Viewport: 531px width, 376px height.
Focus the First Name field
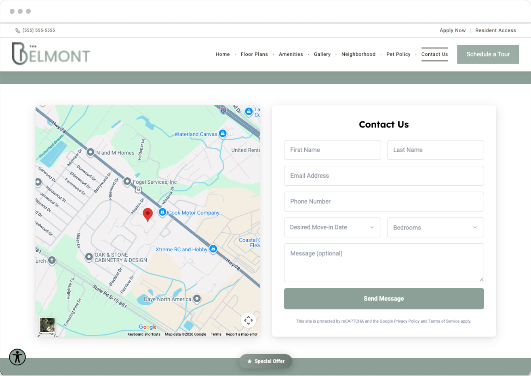[333, 150]
